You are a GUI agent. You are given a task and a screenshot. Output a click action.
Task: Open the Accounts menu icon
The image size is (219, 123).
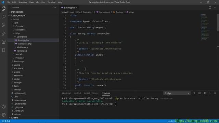point(4,107)
